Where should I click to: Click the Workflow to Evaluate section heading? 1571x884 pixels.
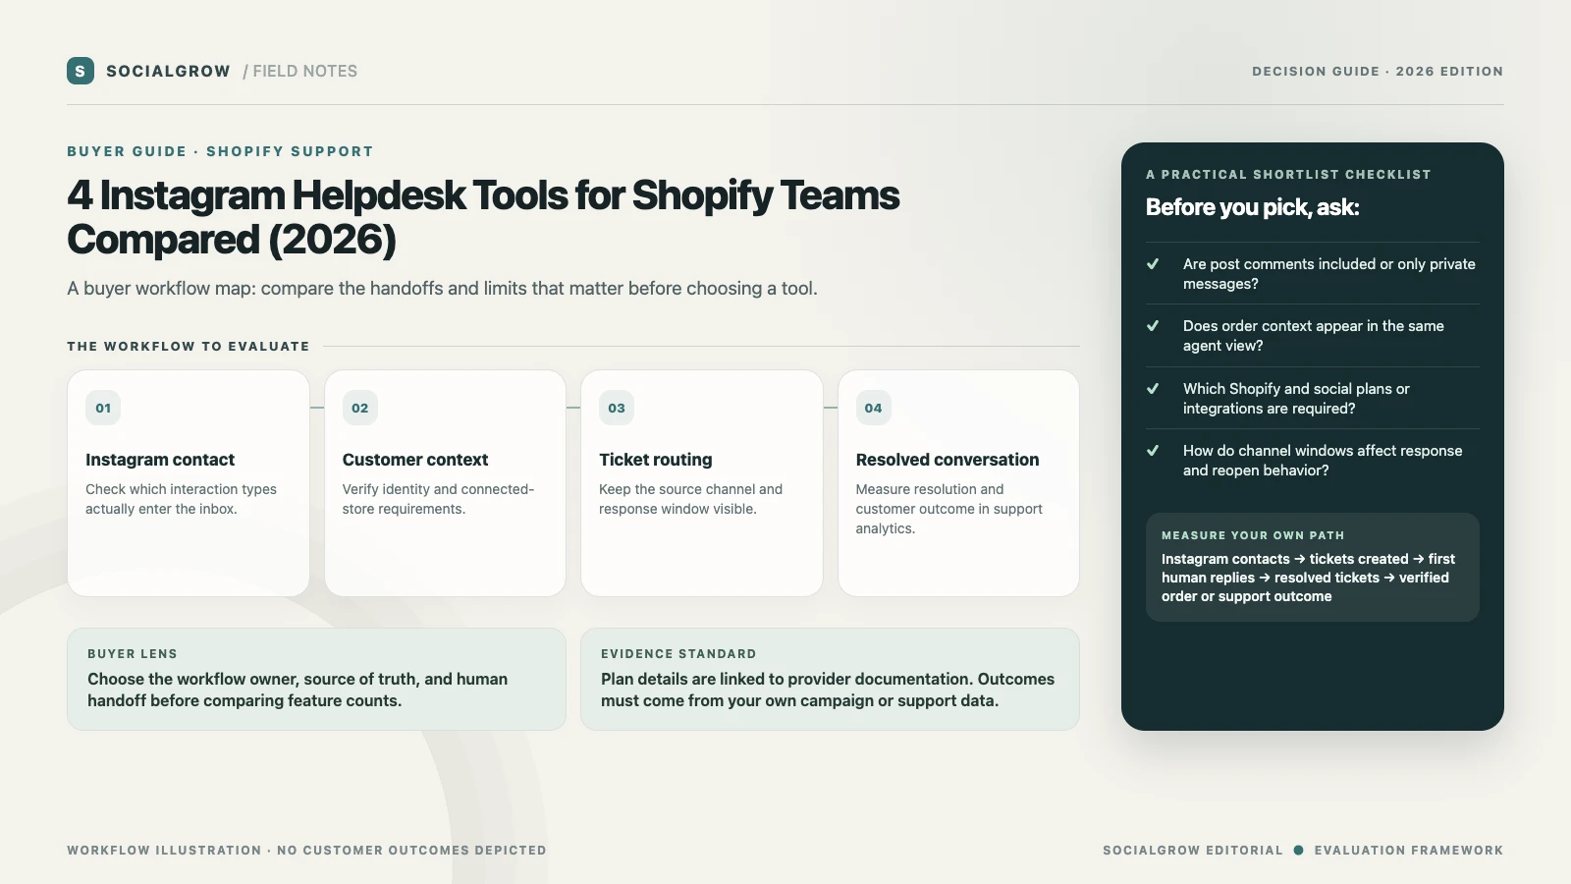189,346
